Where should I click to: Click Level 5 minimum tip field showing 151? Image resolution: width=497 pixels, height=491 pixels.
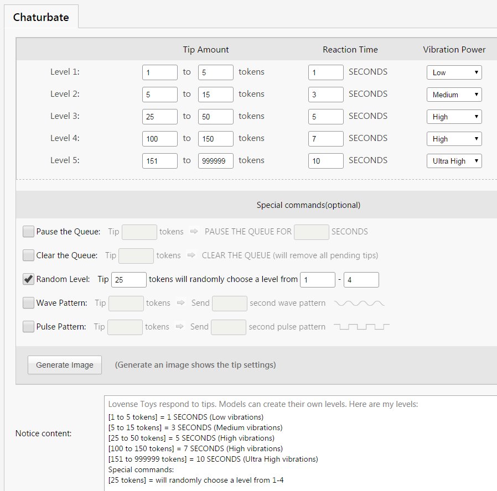pyautogui.click(x=160, y=161)
